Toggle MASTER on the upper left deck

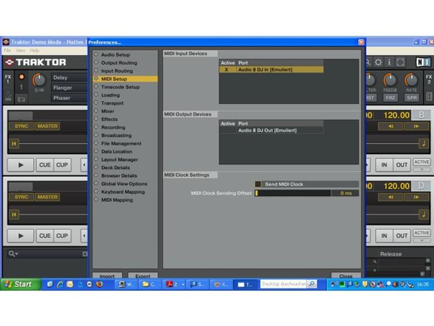point(47,126)
